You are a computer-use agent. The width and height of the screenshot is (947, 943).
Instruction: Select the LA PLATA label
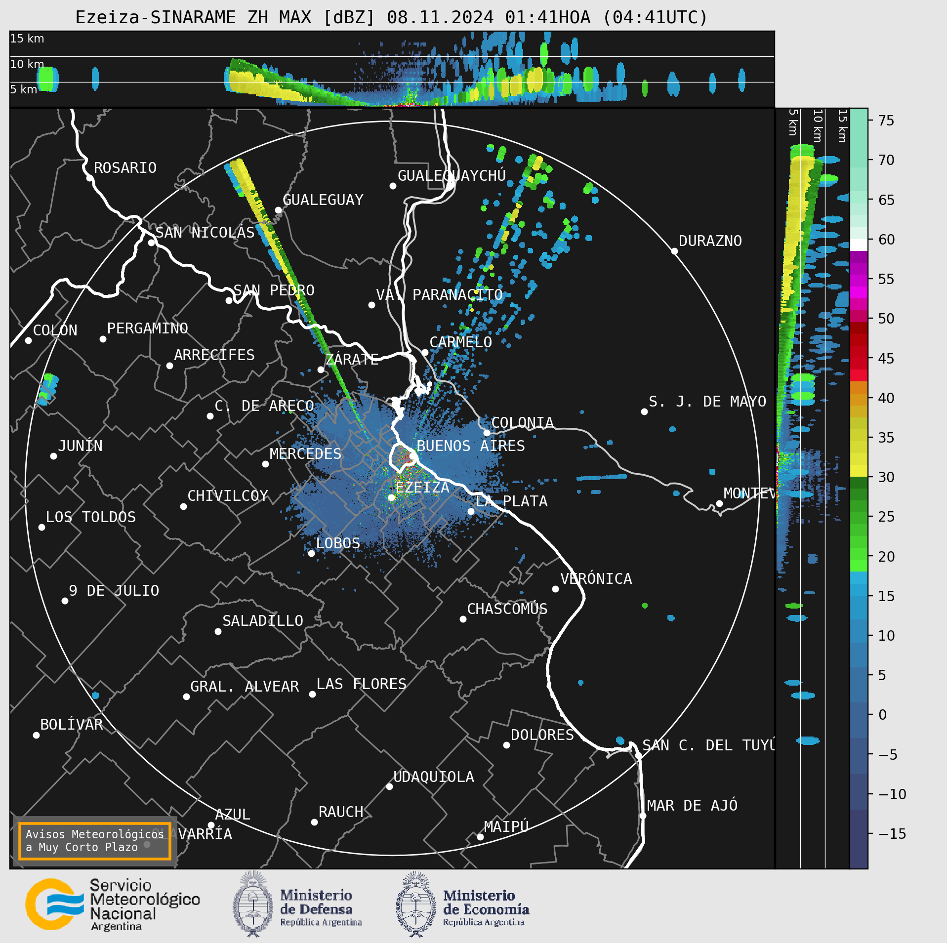point(511,501)
